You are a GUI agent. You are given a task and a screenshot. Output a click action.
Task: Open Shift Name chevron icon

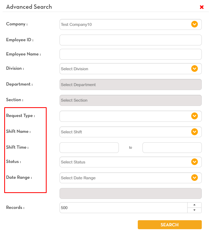pyautogui.click(x=194, y=132)
